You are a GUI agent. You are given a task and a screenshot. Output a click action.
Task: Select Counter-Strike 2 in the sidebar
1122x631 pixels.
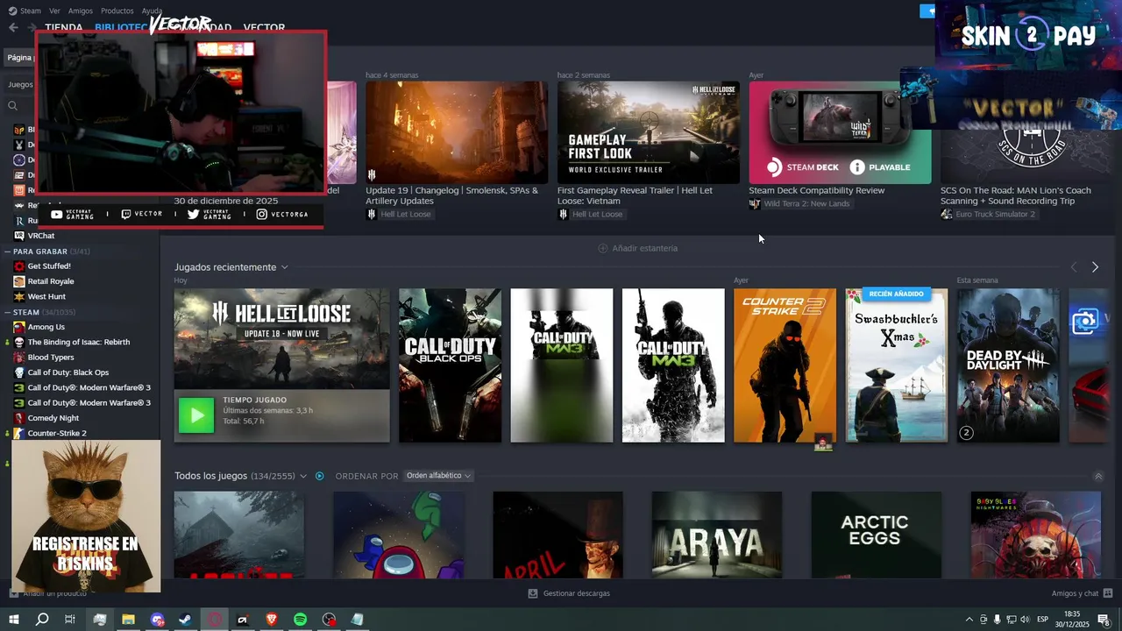(x=57, y=433)
